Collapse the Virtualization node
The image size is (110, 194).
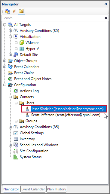pos(11,37)
